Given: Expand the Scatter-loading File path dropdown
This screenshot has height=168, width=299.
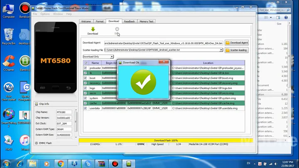Looking at the screenshot, I should point(221,50).
